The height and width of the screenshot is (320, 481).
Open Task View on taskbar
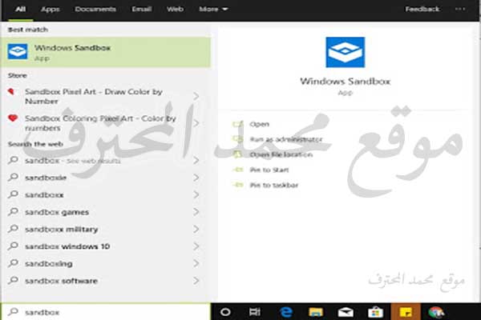[255, 312]
